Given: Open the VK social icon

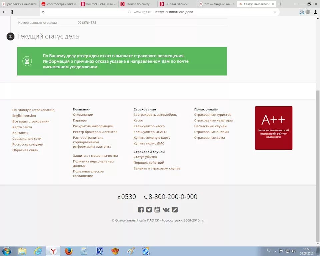Looking at the screenshot, I should coord(166,210).
